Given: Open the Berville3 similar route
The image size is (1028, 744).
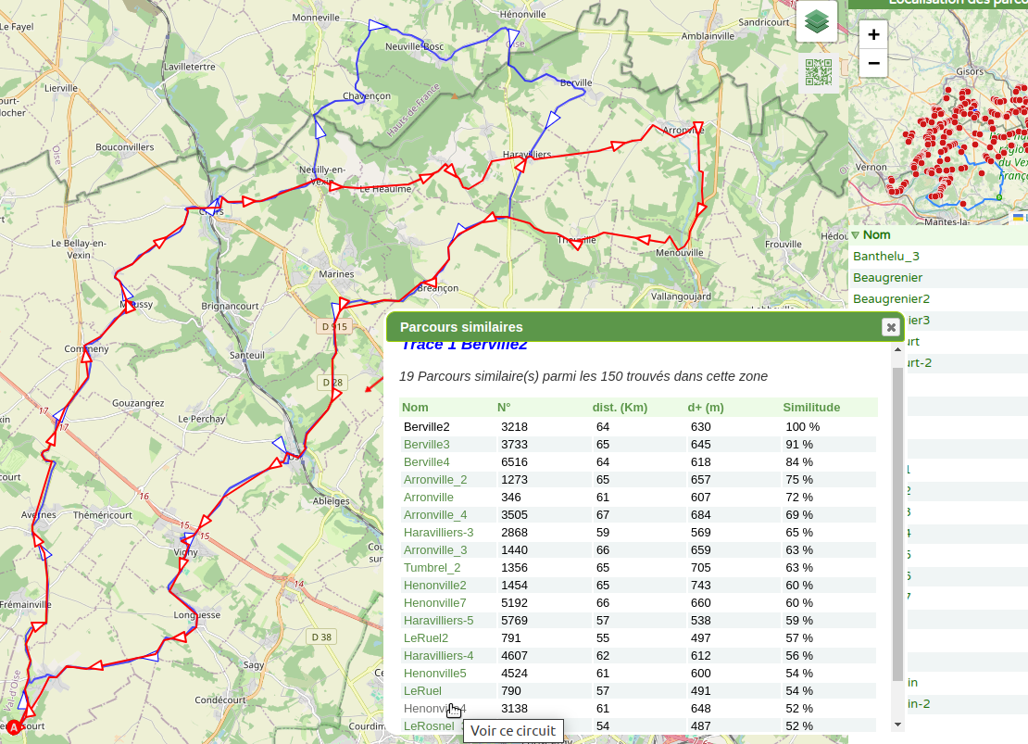Looking at the screenshot, I should pyautogui.click(x=426, y=445).
